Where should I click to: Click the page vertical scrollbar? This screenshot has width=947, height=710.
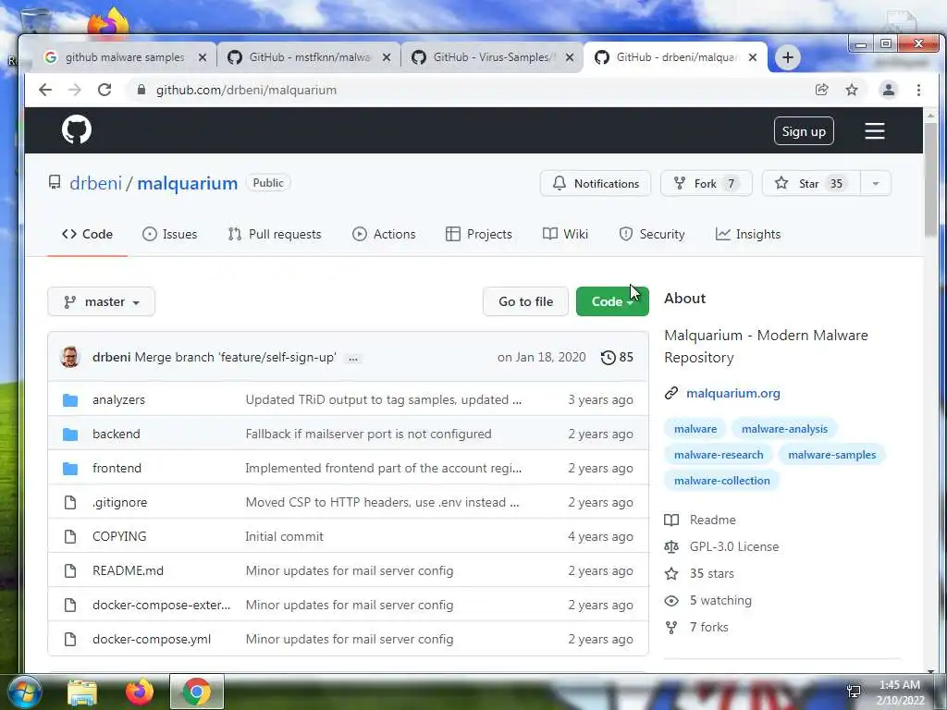[930, 181]
